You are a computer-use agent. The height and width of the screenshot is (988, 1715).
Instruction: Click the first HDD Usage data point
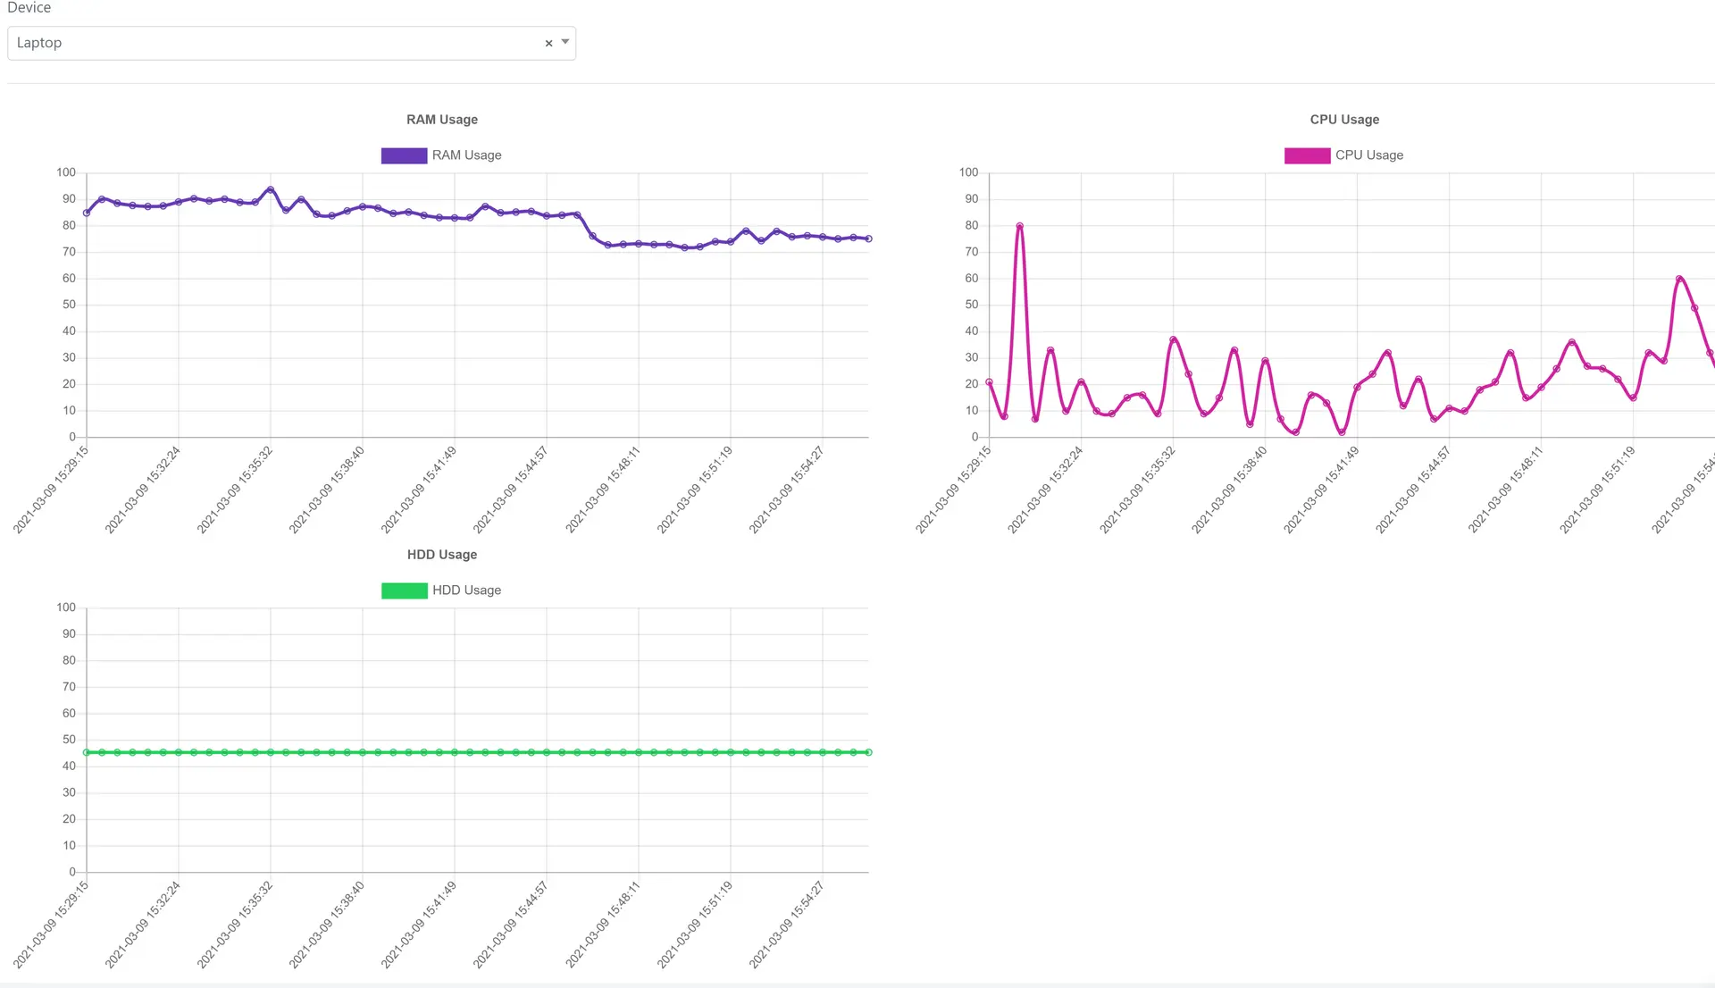pyautogui.click(x=87, y=752)
